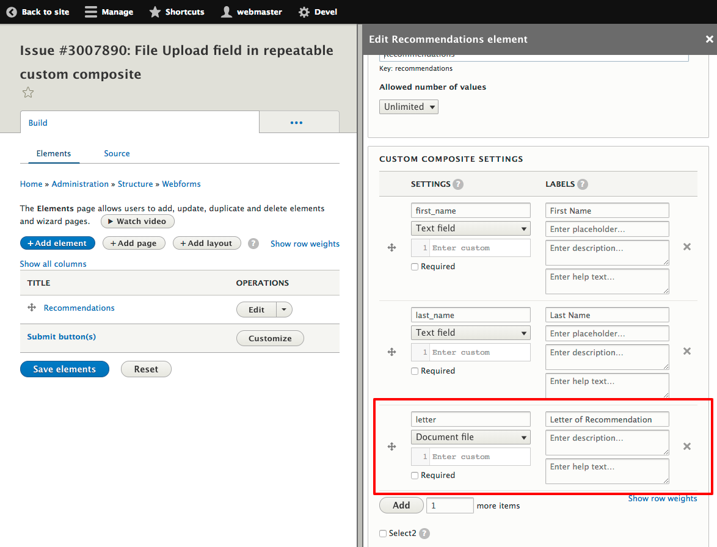
Task: Select the Elements tab
Action: coord(54,153)
